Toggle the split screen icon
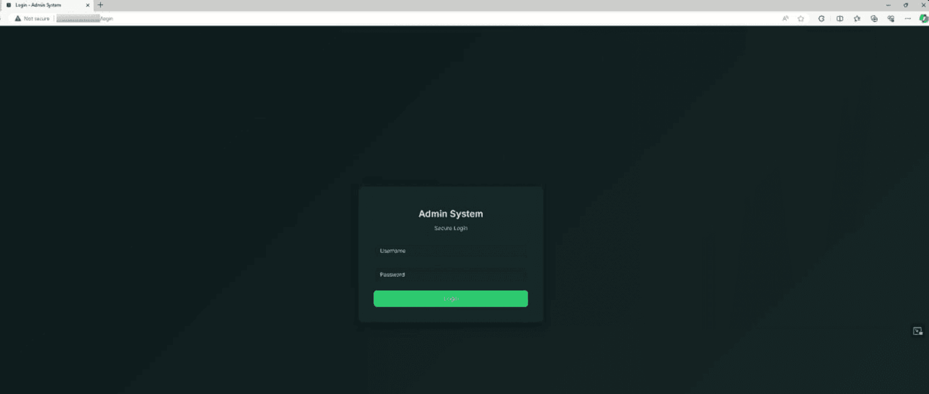This screenshot has width=929, height=394. tap(840, 18)
